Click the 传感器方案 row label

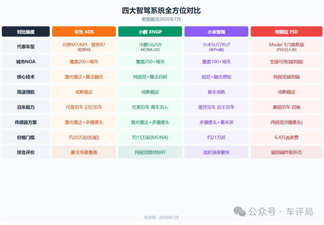(26, 122)
